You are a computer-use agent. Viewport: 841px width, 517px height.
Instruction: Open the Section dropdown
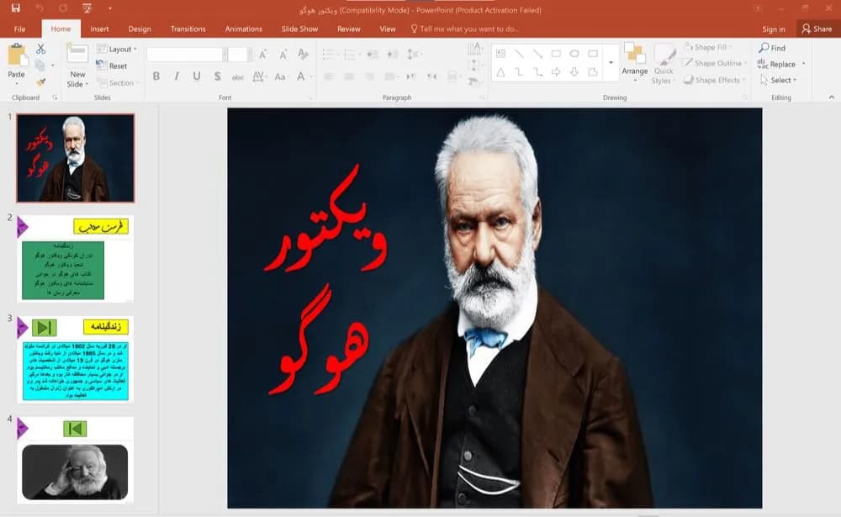point(118,82)
